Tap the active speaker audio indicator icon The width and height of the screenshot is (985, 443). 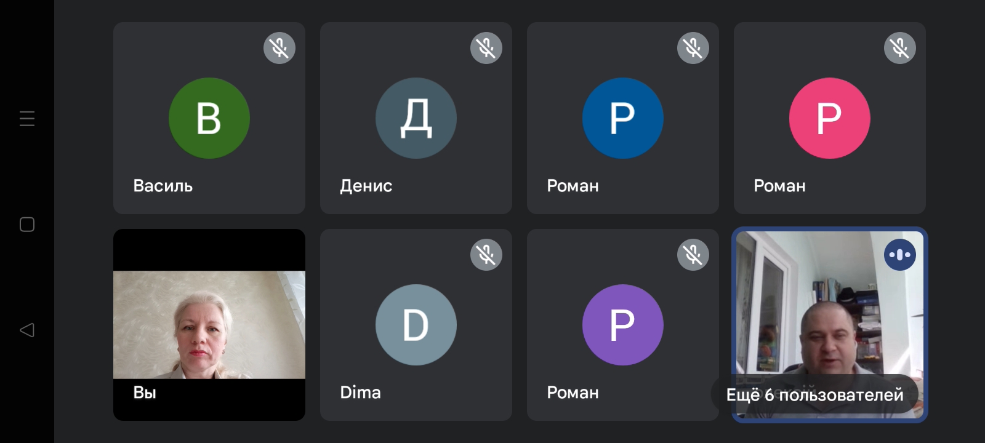click(x=900, y=255)
